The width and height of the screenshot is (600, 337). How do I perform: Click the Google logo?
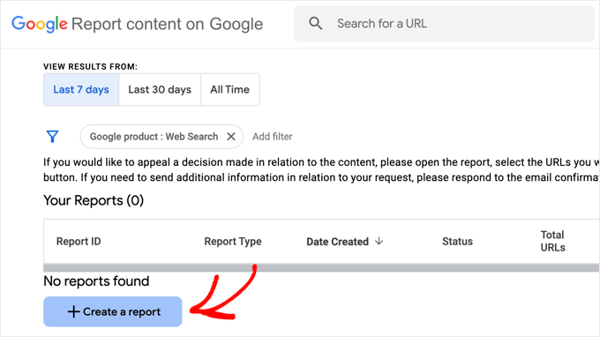click(40, 24)
